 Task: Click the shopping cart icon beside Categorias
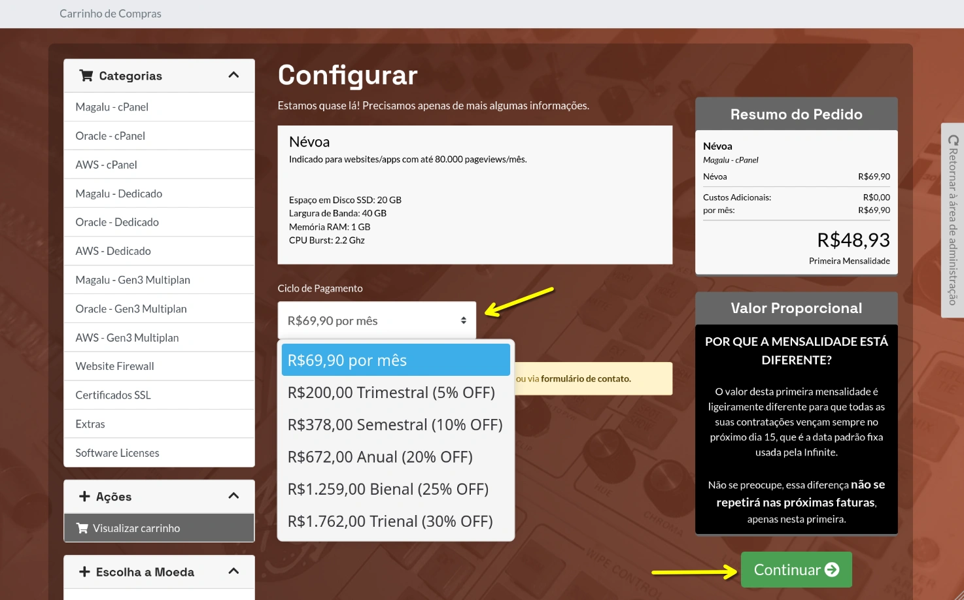click(x=86, y=75)
